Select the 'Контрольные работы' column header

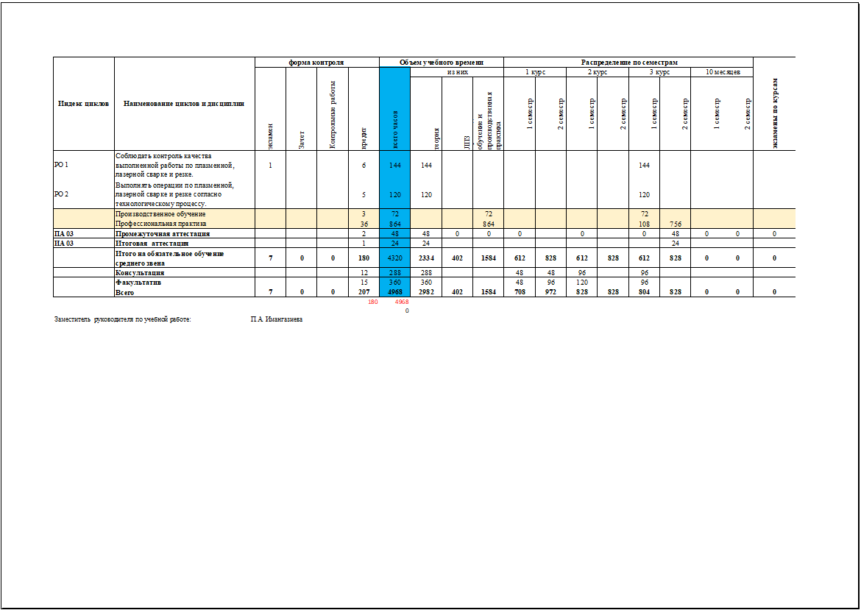click(x=332, y=114)
